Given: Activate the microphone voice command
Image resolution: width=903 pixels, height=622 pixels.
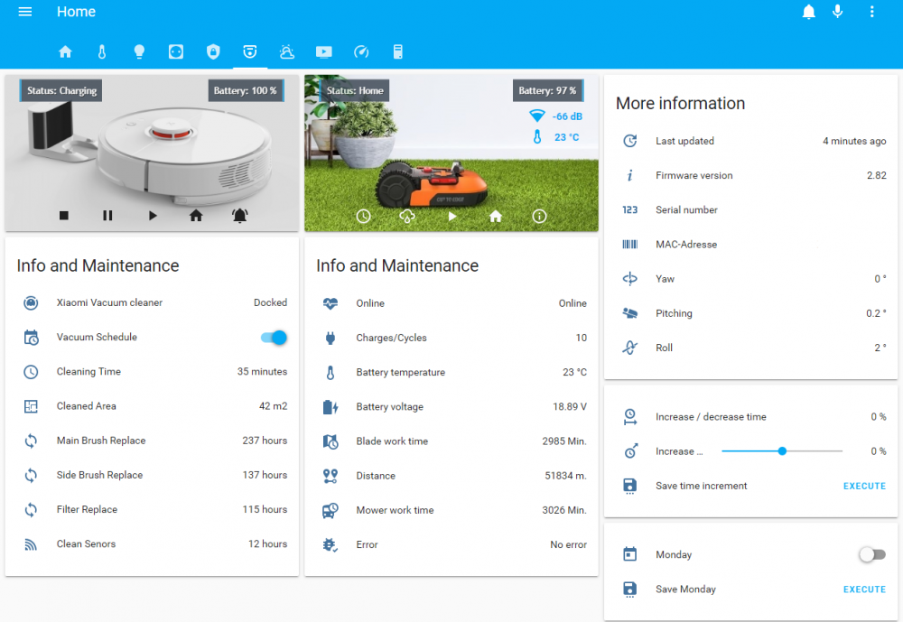Looking at the screenshot, I should click(838, 12).
